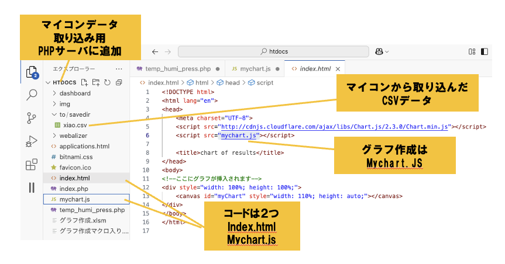The height and width of the screenshot is (264, 505).
Task: Expand the dashboard folder
Action: coord(75,93)
